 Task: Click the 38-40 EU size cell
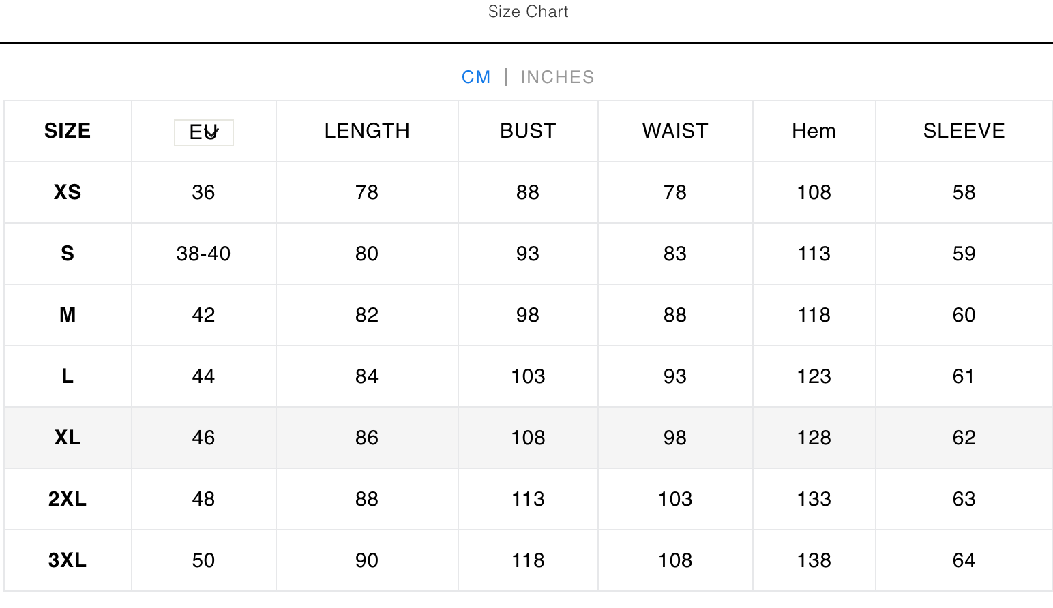(x=203, y=254)
